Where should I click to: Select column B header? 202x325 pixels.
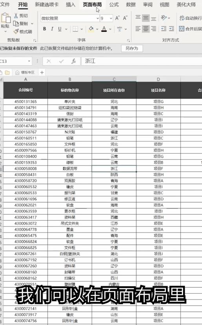click(x=70, y=79)
